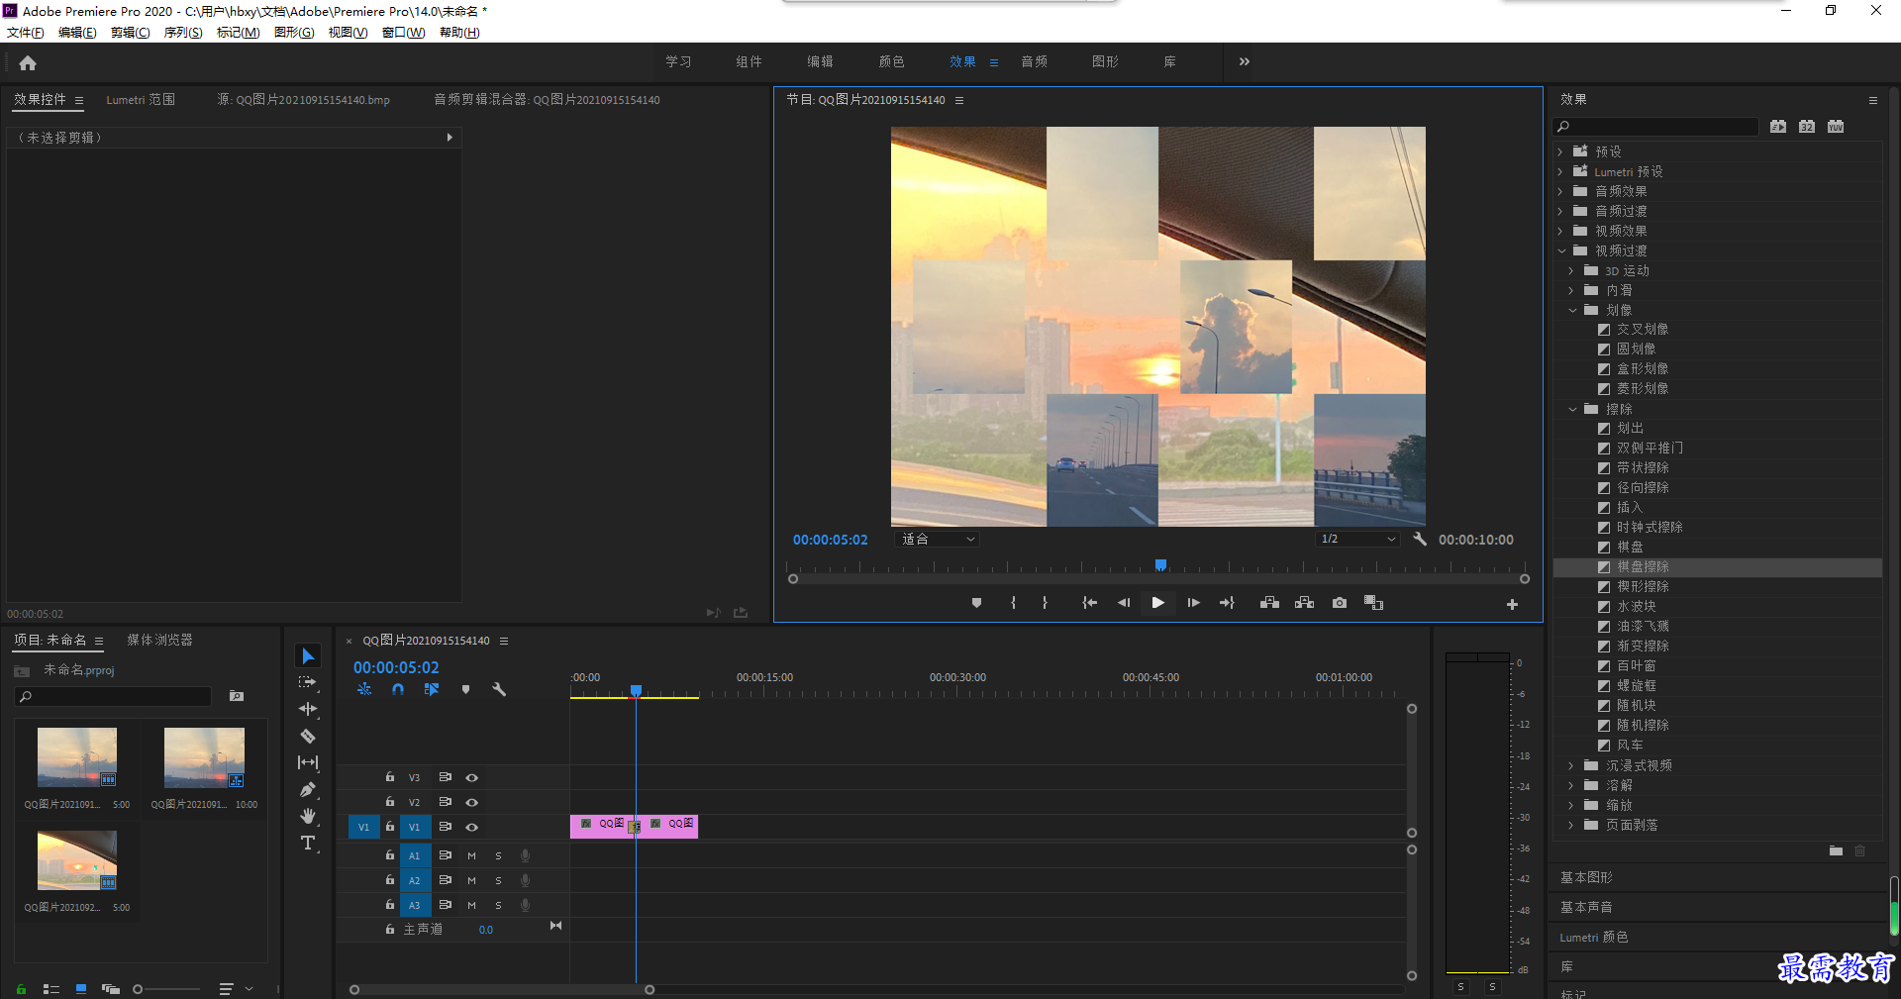Add marker in timeline panel

click(465, 689)
